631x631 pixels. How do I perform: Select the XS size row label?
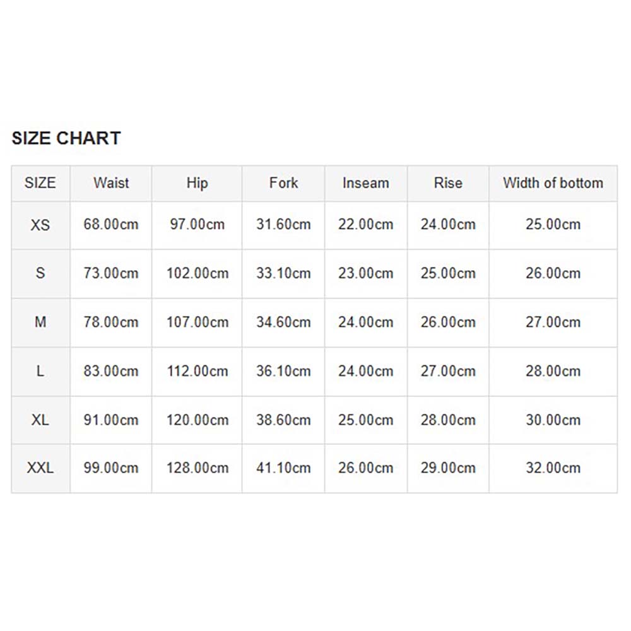click(x=40, y=225)
